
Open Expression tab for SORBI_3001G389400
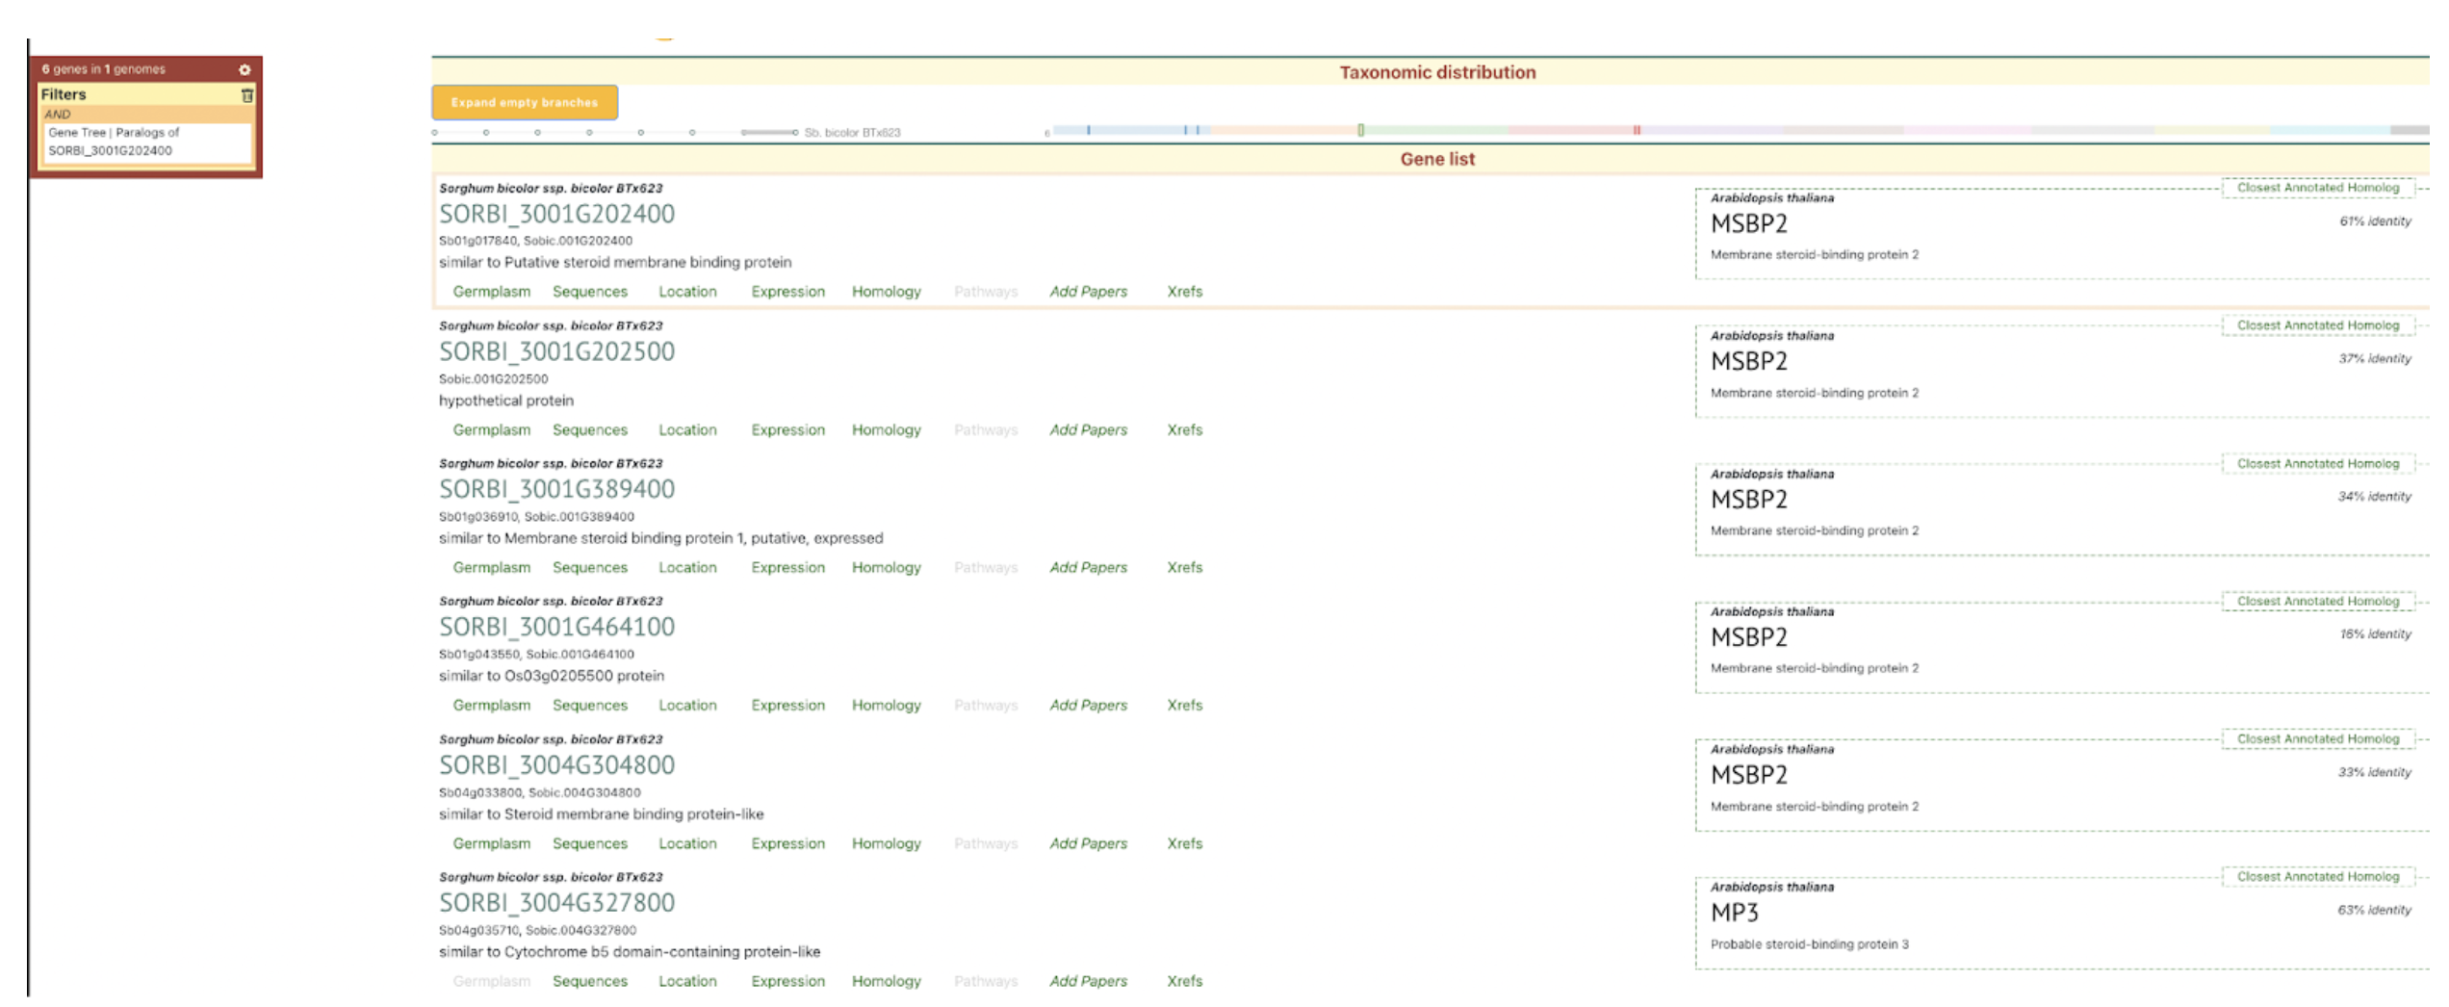(x=786, y=568)
